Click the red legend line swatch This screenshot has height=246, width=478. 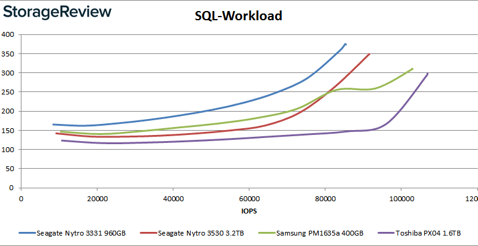coord(148,233)
